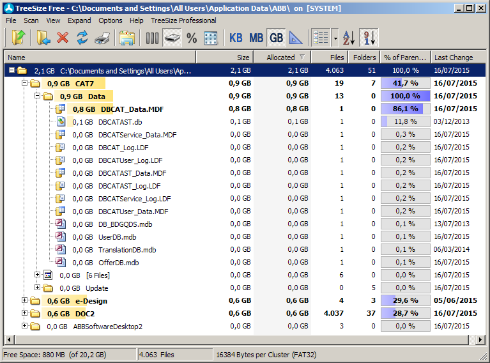The height and width of the screenshot is (363, 490).
Task: Click the 29,6 % bar for e-Design
Action: click(x=405, y=300)
